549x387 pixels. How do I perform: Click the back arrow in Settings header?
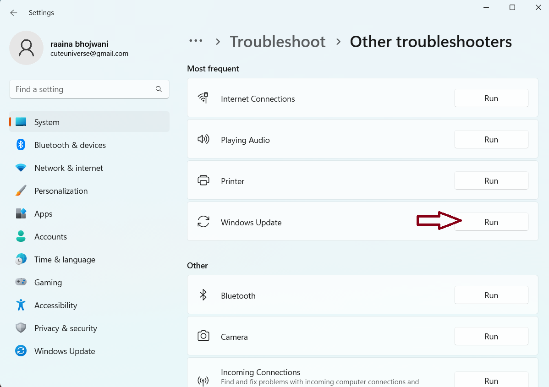coord(14,13)
